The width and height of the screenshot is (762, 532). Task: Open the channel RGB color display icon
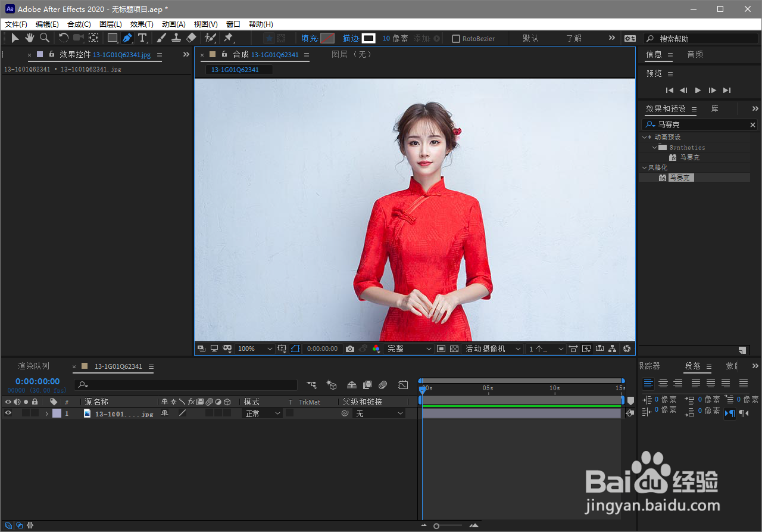(376, 349)
